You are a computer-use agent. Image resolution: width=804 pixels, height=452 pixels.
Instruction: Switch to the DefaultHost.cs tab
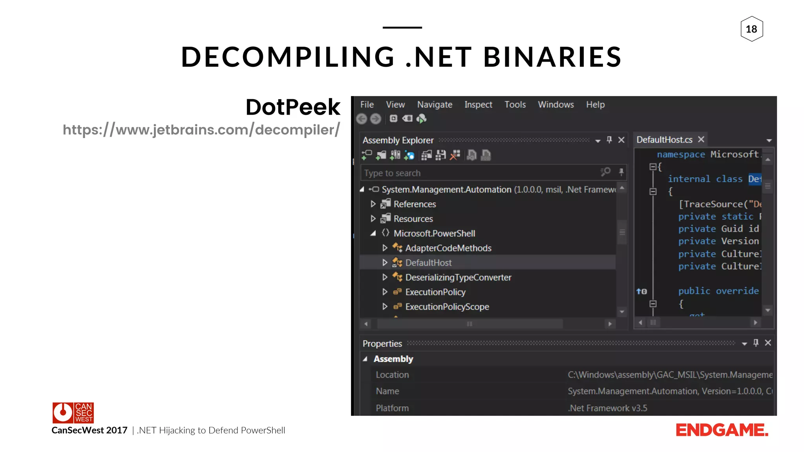[664, 140]
